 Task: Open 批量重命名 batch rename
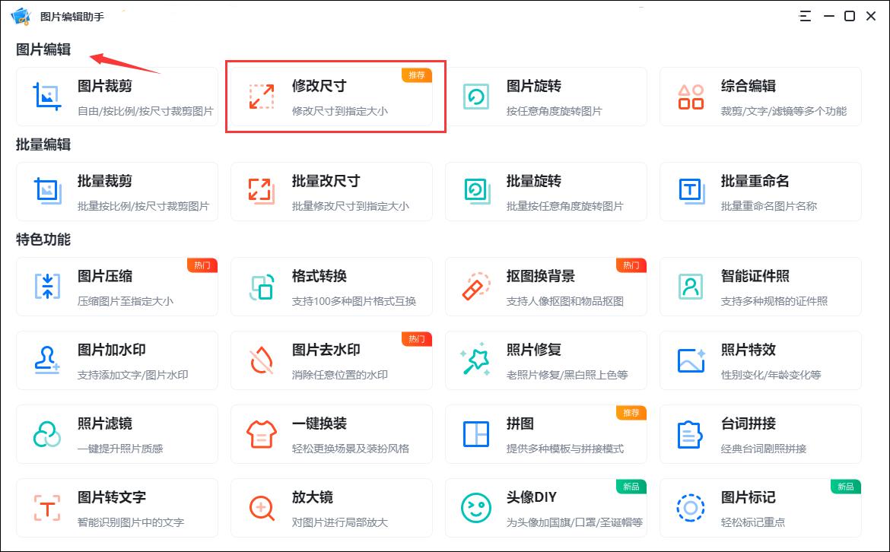pyautogui.click(x=761, y=192)
